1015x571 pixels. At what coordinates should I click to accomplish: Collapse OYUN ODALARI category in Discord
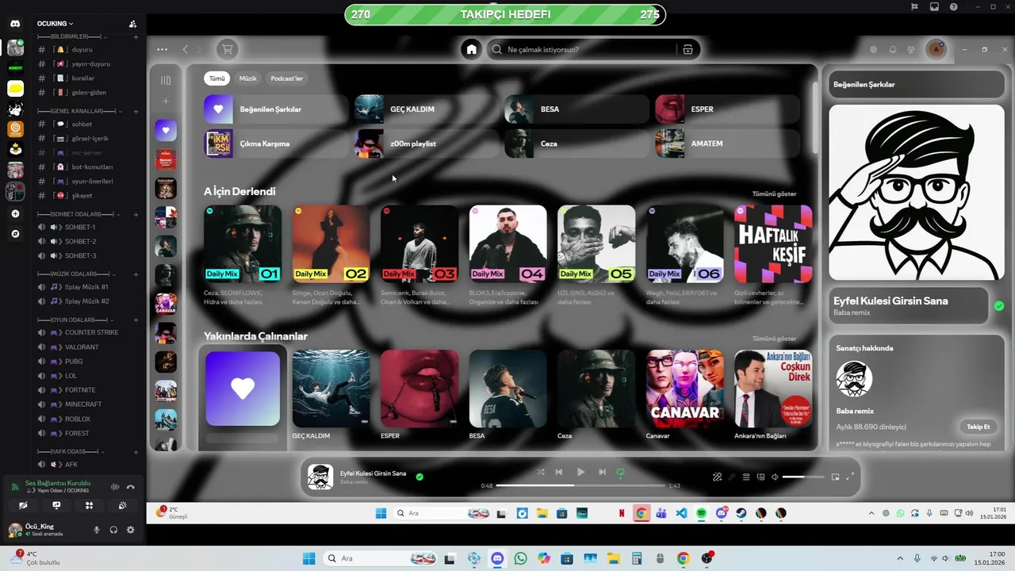click(x=76, y=319)
